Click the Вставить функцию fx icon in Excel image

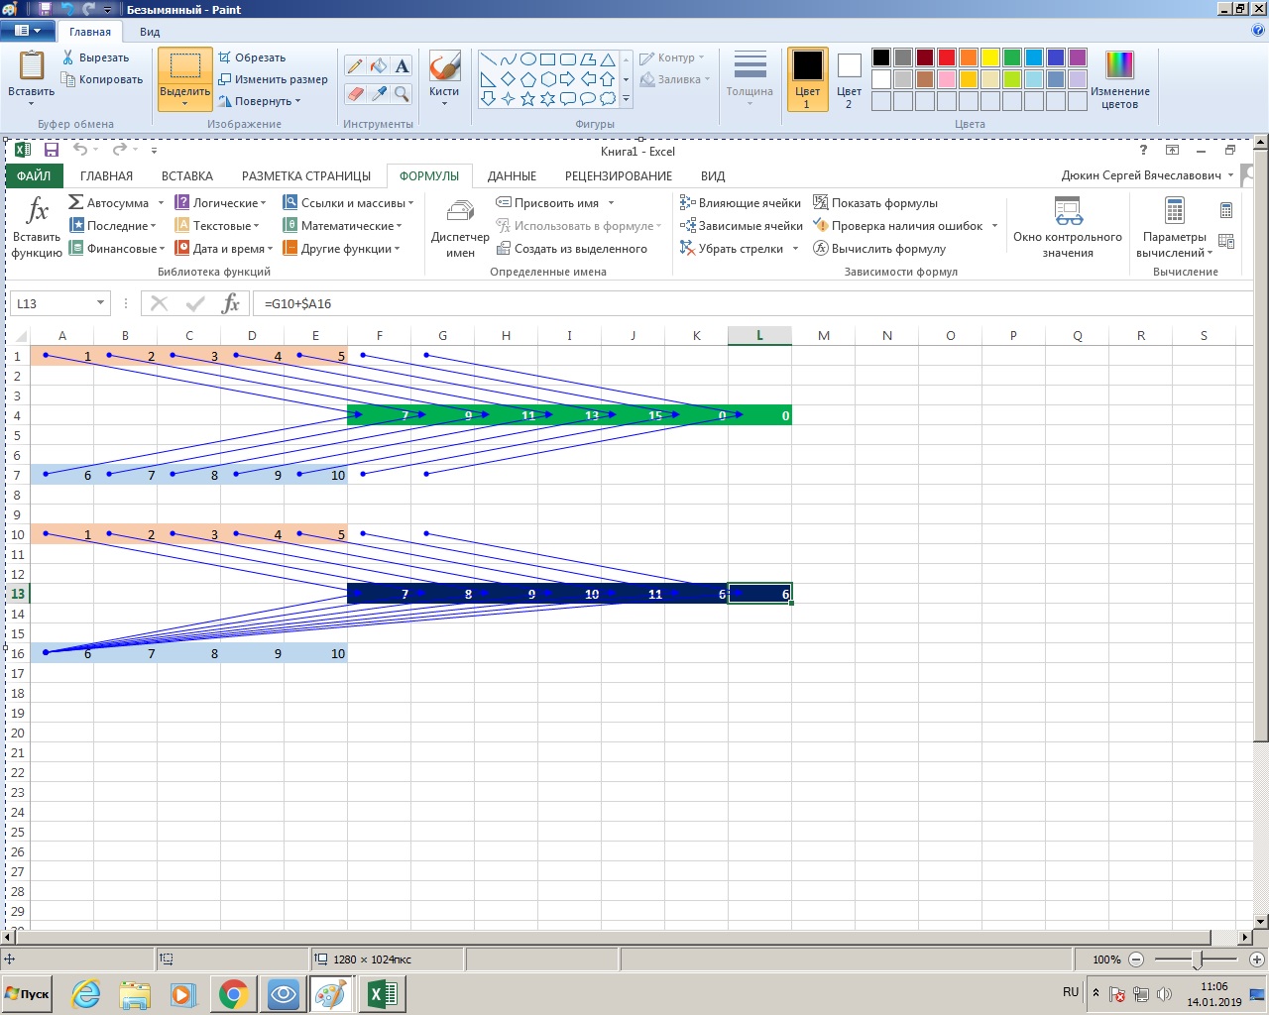[37, 211]
